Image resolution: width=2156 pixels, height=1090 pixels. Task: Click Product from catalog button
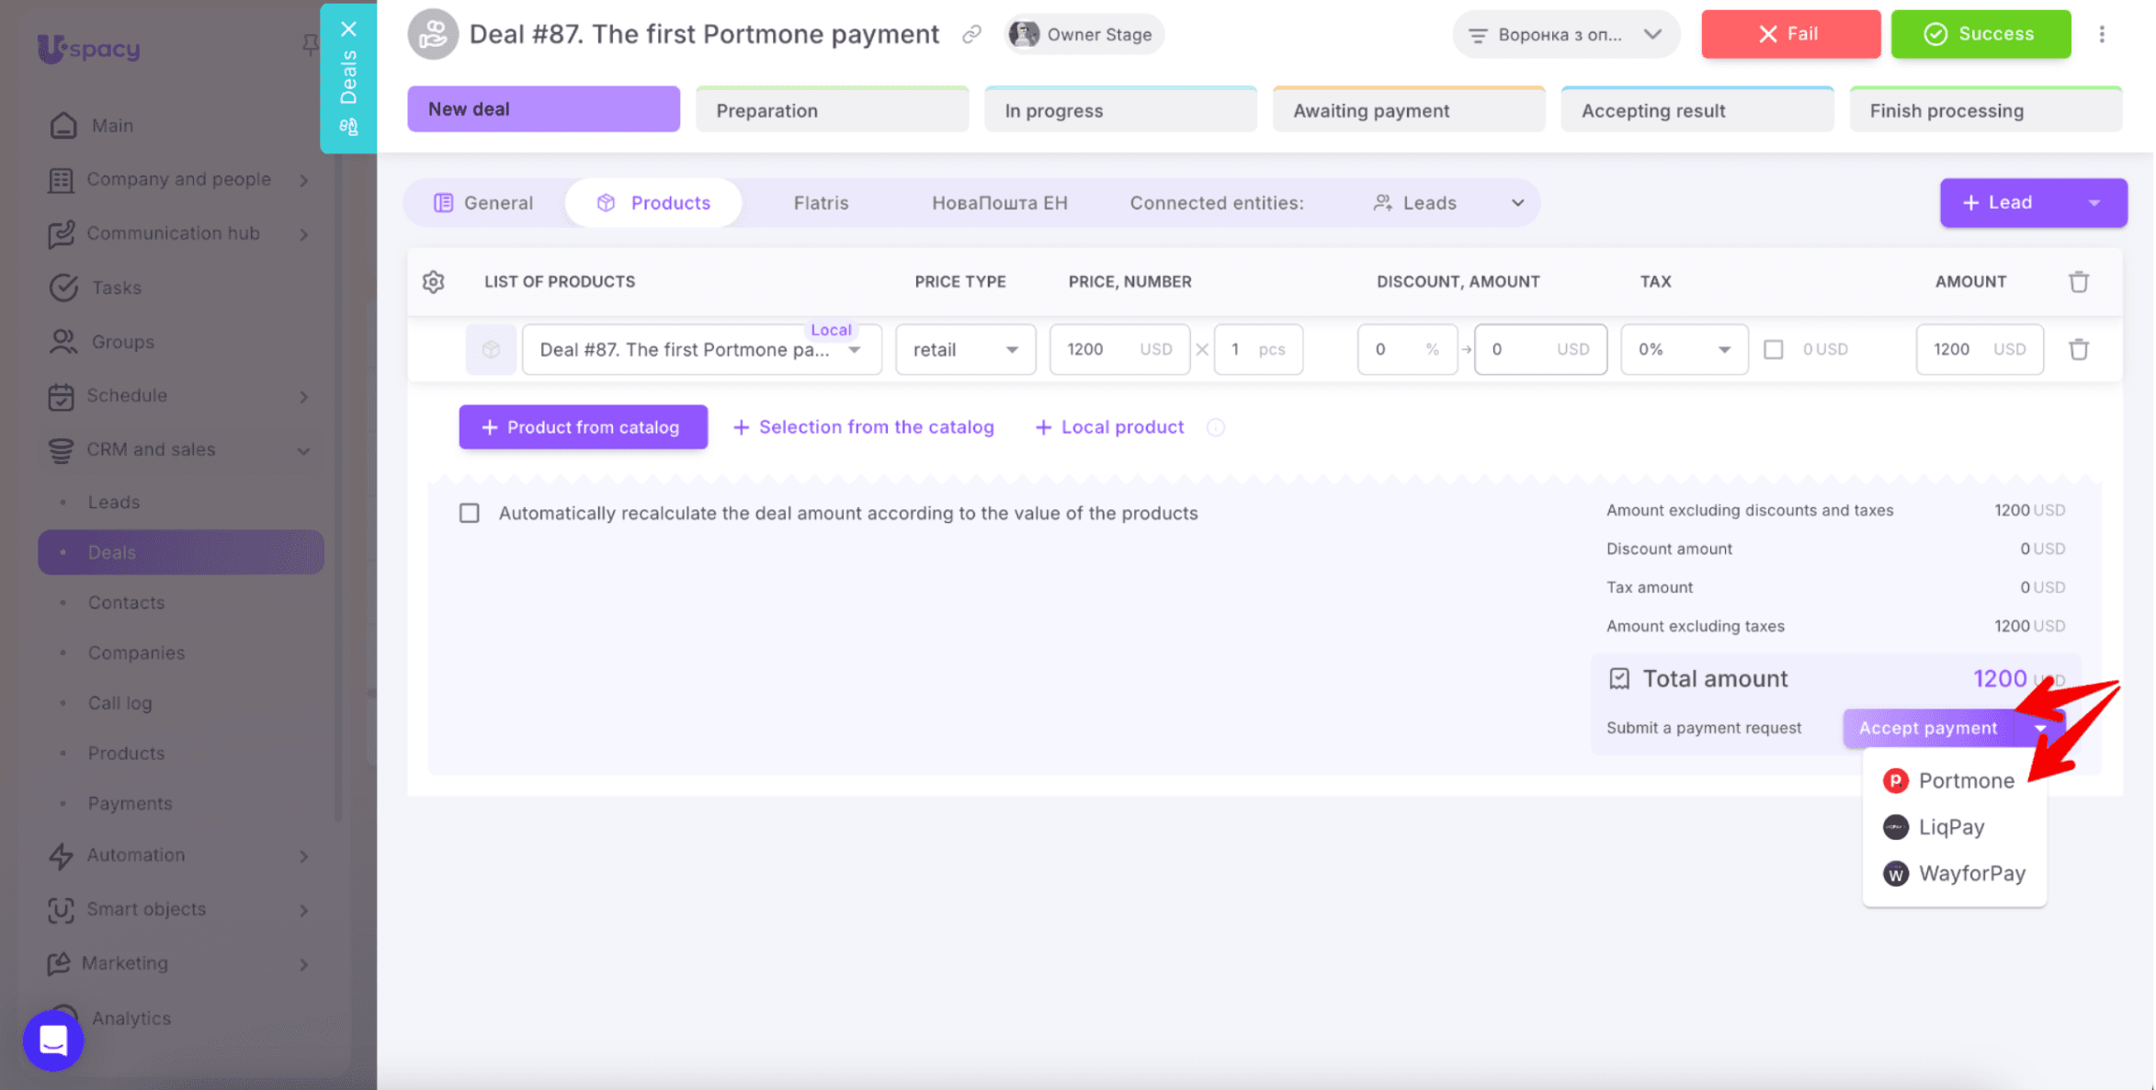pos(583,427)
